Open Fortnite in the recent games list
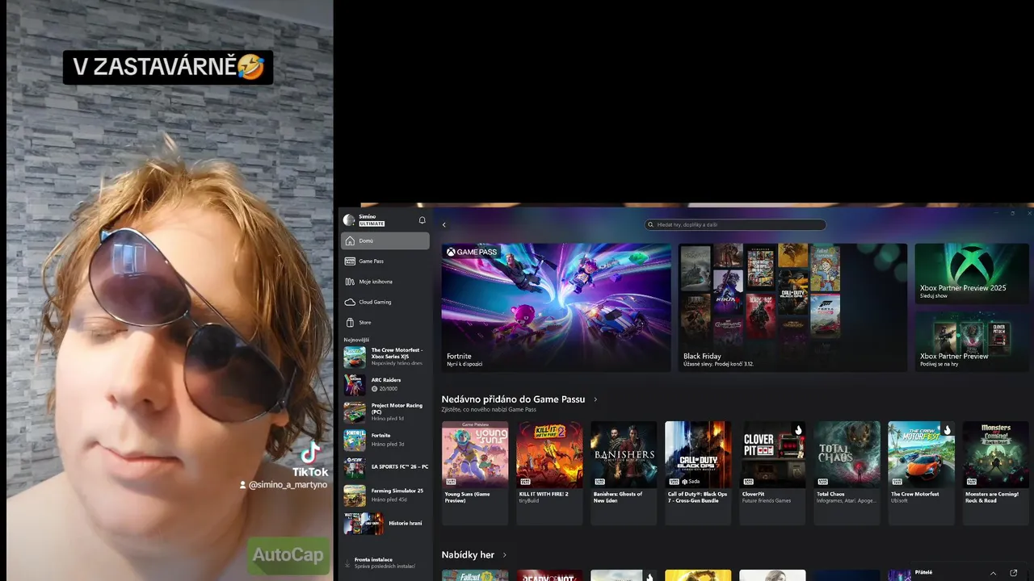1034x581 pixels. click(385, 440)
